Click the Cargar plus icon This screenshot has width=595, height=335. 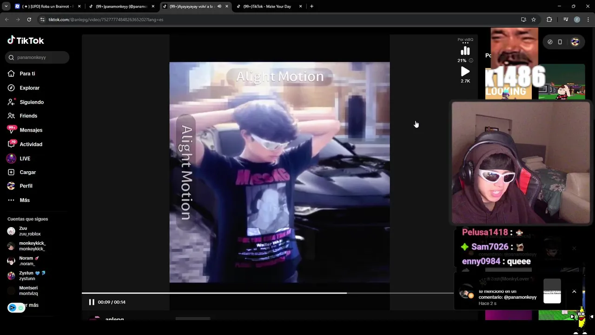11,172
